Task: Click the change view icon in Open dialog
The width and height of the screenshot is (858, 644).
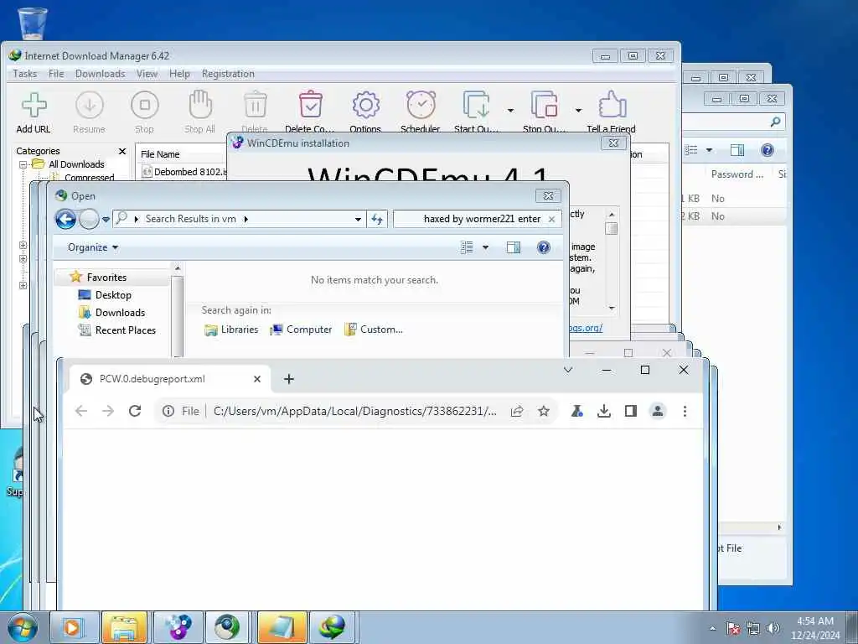Action: coord(467,247)
